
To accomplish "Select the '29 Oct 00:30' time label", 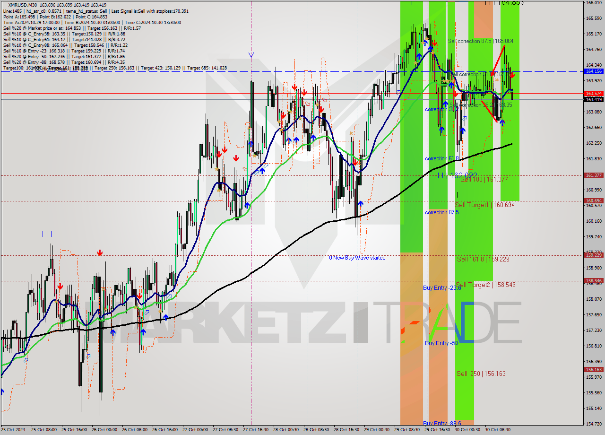I will point(376,430).
